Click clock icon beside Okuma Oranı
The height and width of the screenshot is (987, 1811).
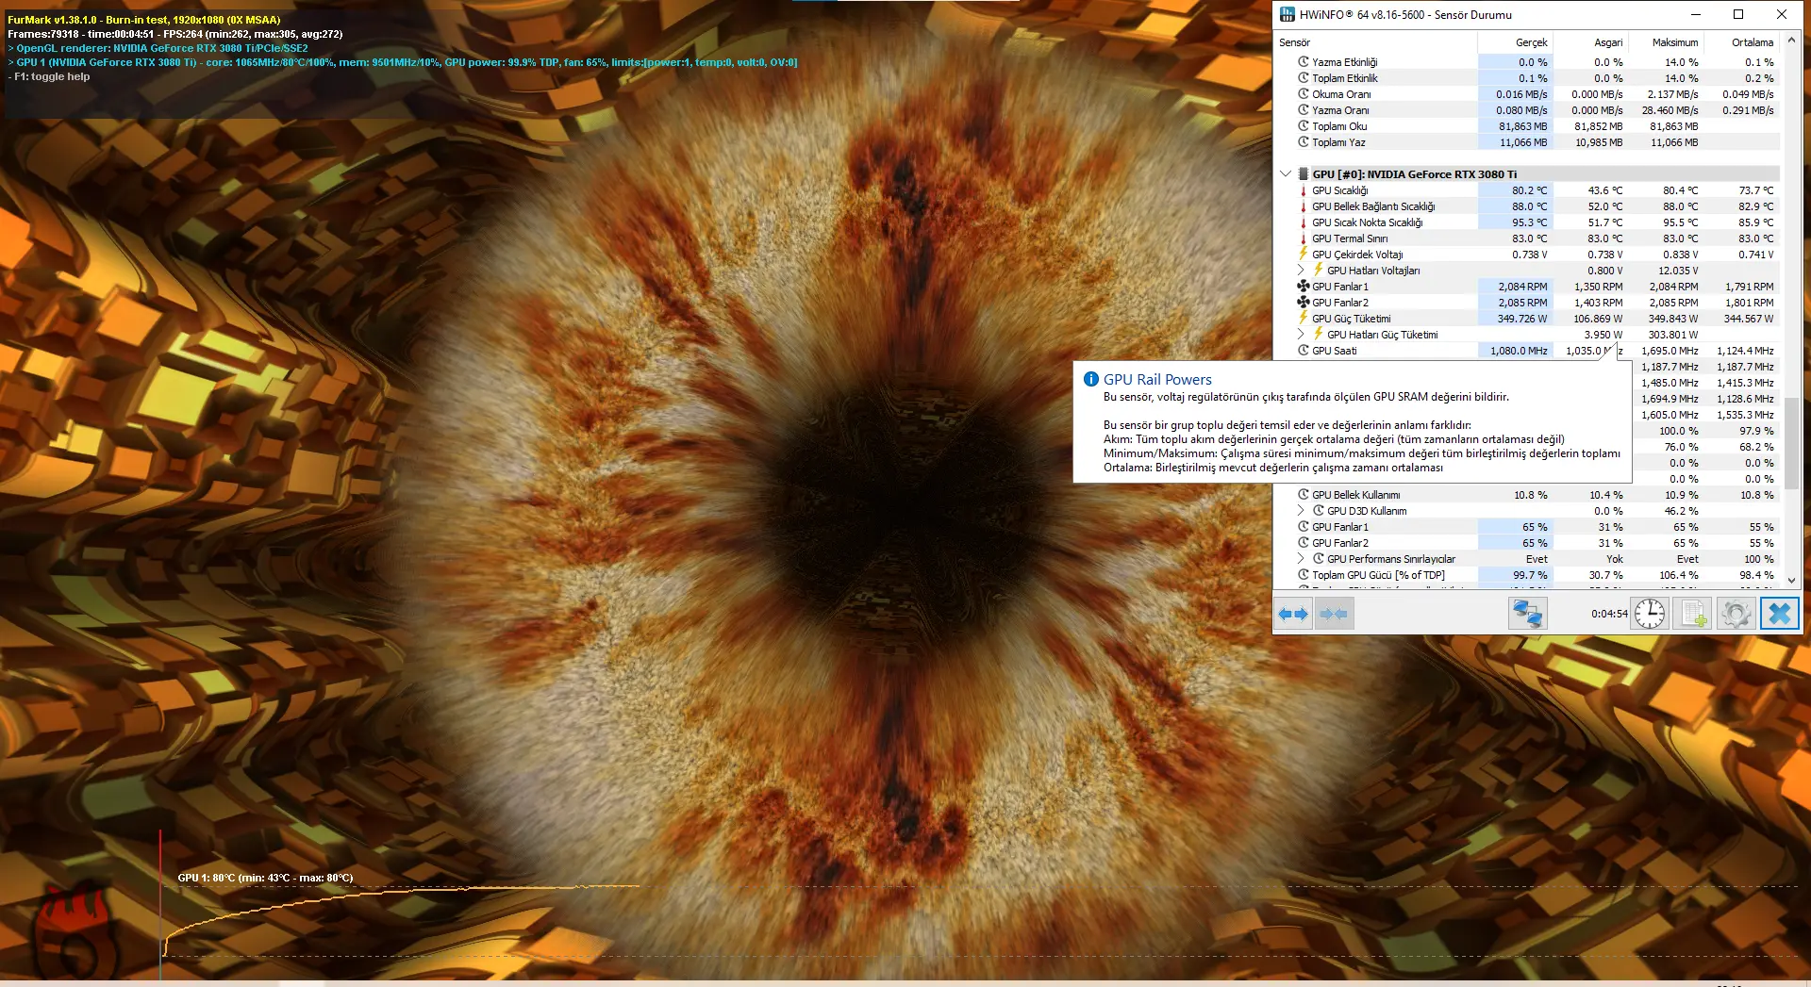1304,93
